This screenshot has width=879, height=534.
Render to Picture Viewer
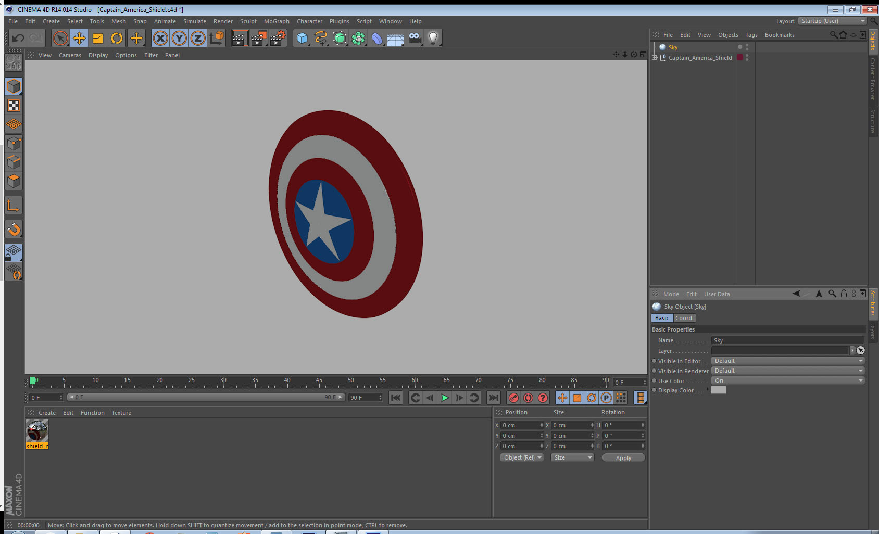(259, 38)
